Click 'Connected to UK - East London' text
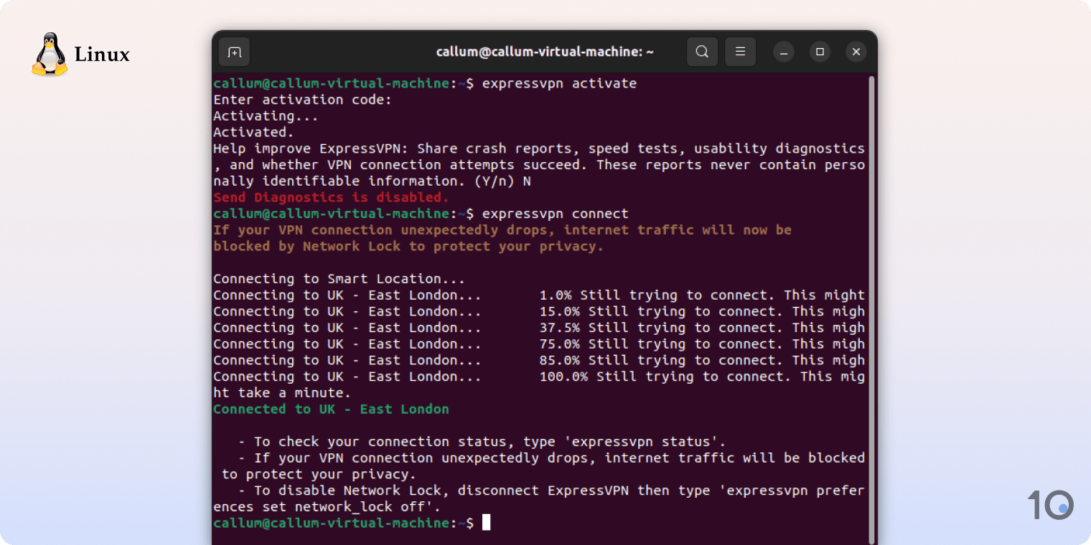 pyautogui.click(x=331, y=409)
